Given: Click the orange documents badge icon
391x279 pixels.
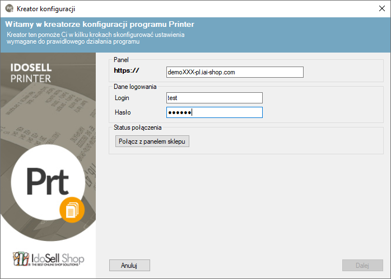Looking at the screenshot, I should click(x=72, y=210).
